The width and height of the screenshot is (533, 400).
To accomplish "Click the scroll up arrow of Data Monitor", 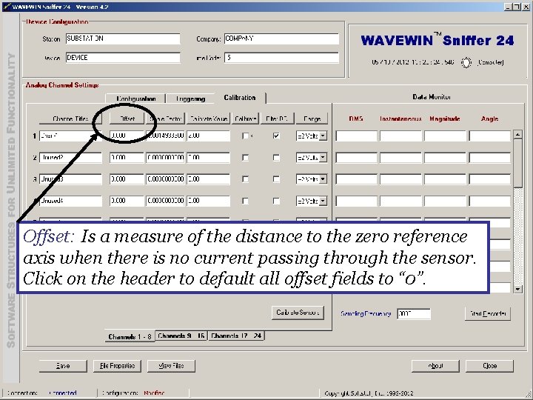I will click(x=517, y=134).
